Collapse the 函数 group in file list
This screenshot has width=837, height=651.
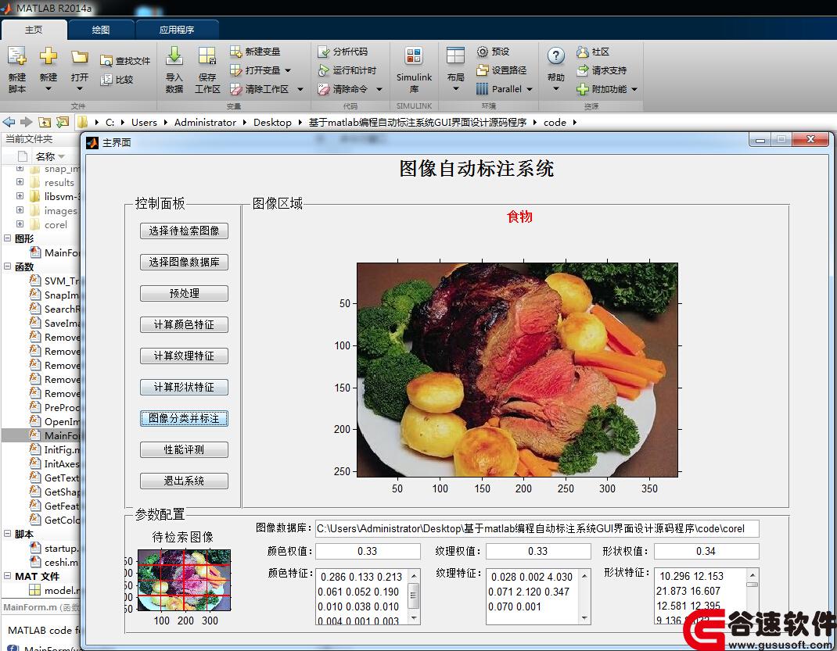(8, 266)
